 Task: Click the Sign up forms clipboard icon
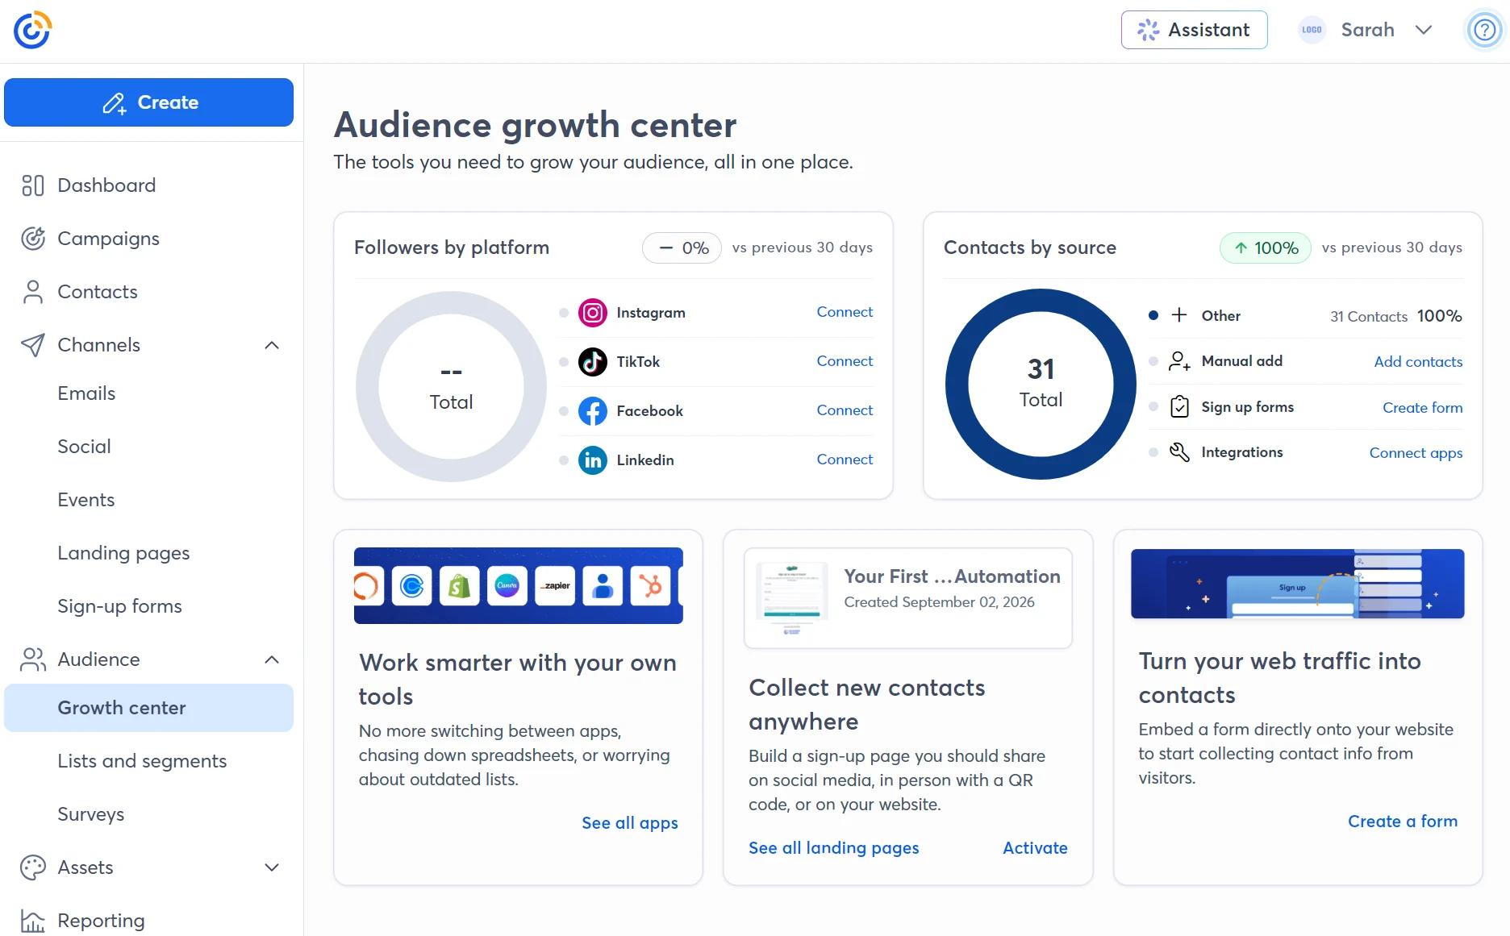coord(1179,406)
